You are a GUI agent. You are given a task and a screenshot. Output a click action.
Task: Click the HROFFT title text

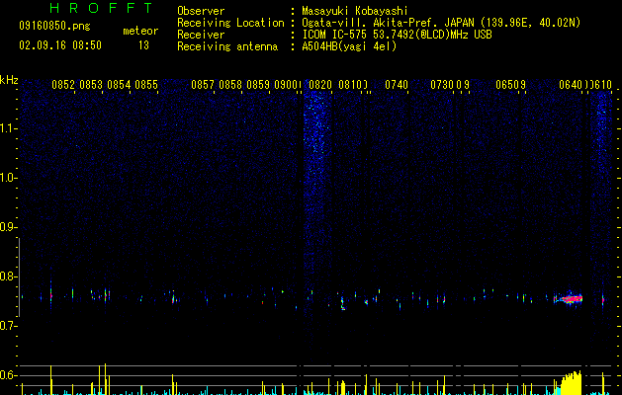click(x=102, y=8)
